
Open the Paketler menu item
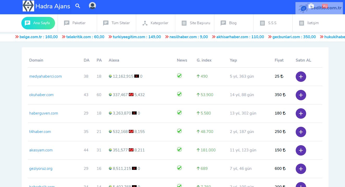pyautogui.click(x=75, y=23)
